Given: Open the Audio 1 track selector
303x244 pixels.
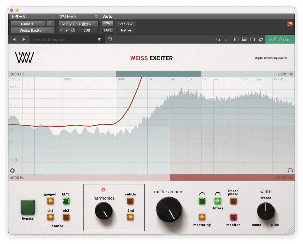Looking at the screenshot, I should pyautogui.click(x=28, y=24).
